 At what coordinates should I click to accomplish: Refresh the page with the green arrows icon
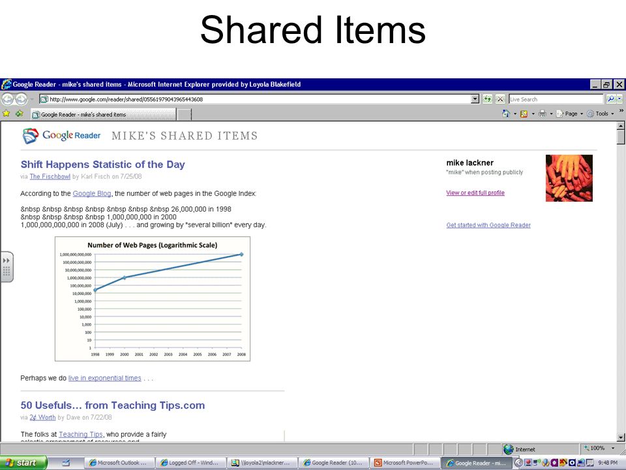coord(487,99)
